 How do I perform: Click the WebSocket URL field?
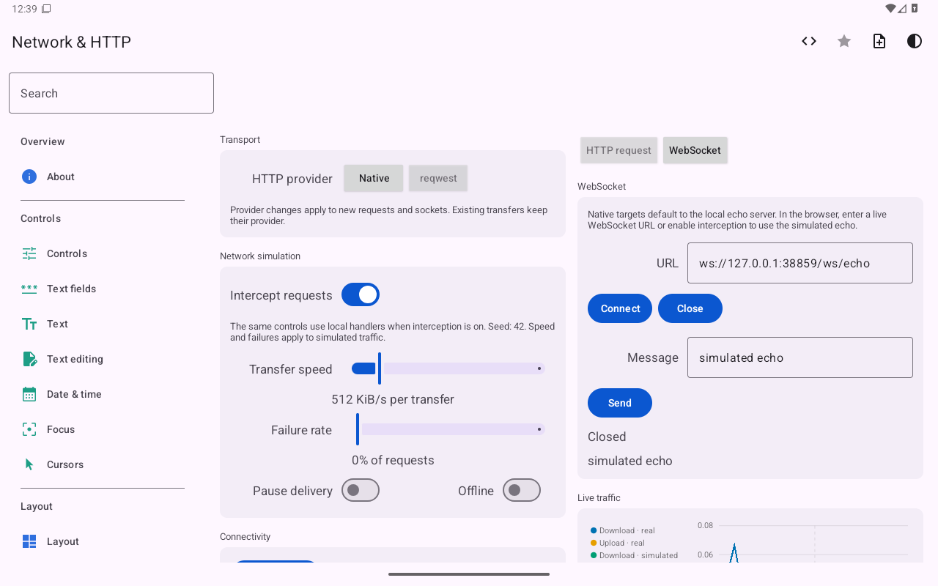click(x=800, y=263)
